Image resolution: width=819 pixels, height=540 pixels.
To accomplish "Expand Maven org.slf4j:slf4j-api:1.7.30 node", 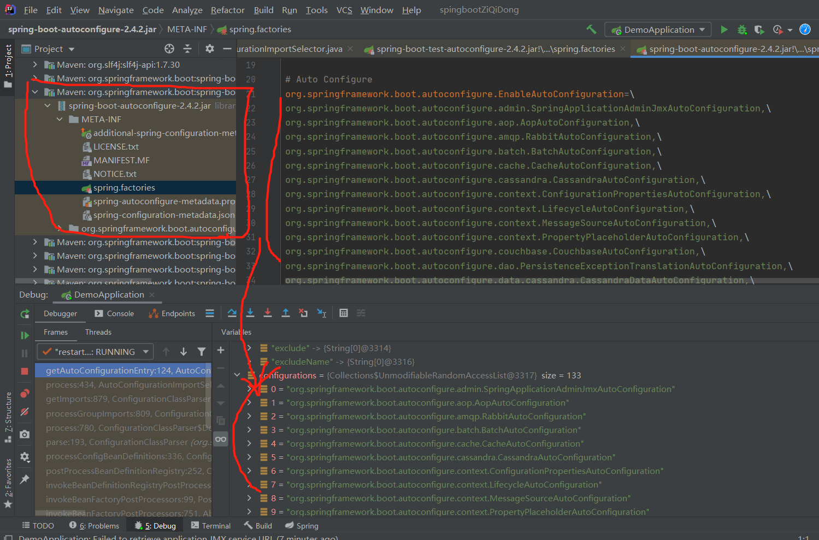I will 36,64.
